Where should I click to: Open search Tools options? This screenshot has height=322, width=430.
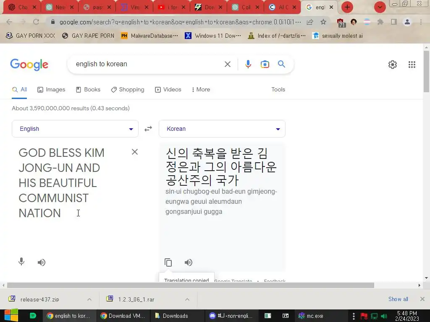coord(278,90)
